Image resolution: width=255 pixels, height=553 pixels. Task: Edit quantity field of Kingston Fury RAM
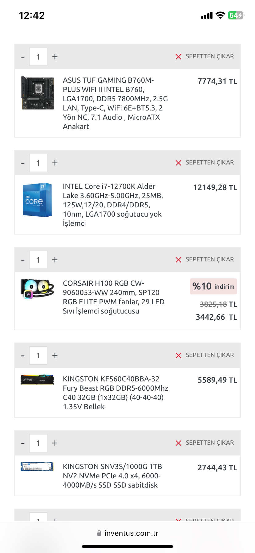38,355
